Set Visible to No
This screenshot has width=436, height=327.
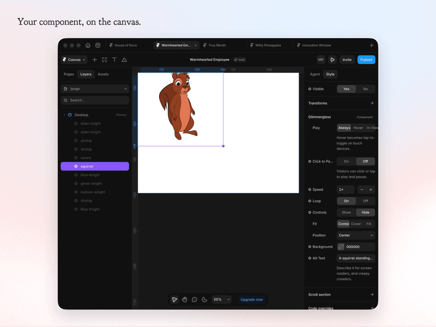[365, 89]
